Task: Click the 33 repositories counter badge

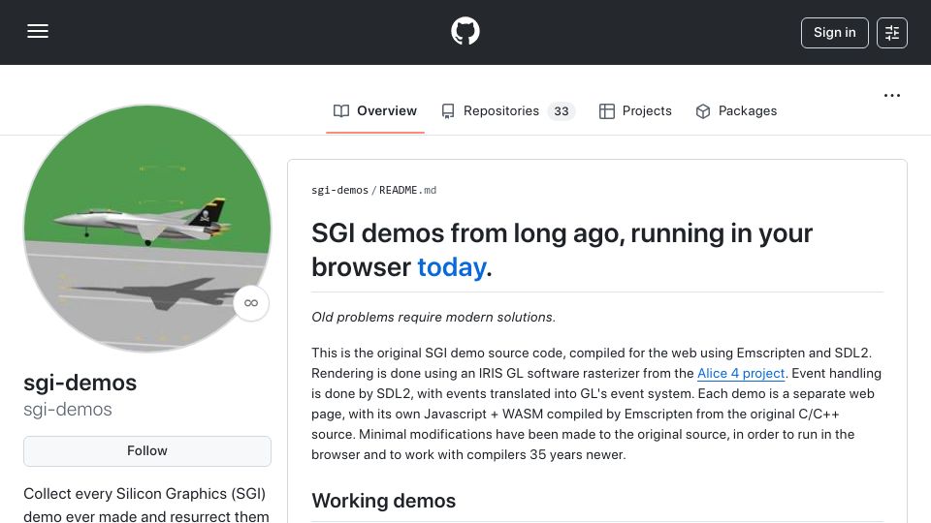Action: 562,111
